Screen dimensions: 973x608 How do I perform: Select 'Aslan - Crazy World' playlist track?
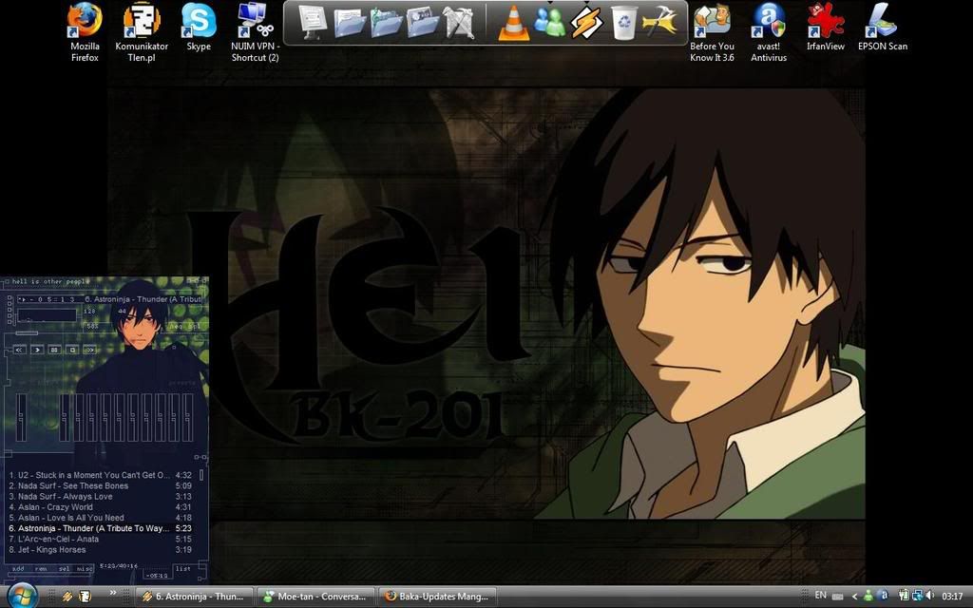[100, 507]
